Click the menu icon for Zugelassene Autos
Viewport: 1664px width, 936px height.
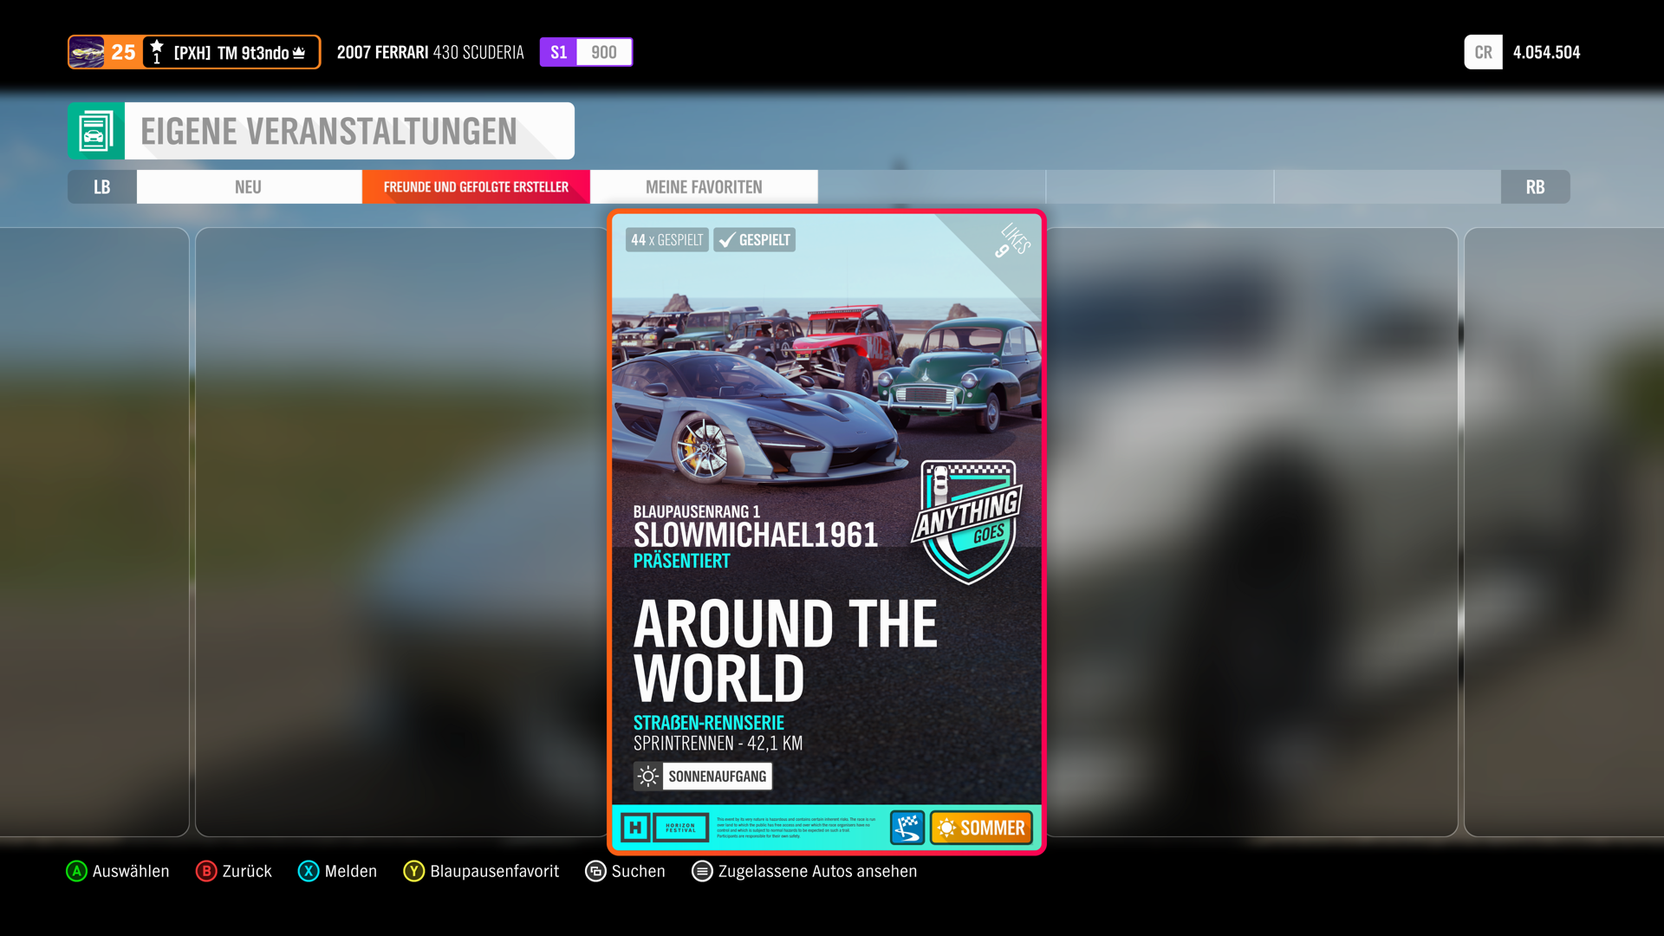[x=702, y=871]
